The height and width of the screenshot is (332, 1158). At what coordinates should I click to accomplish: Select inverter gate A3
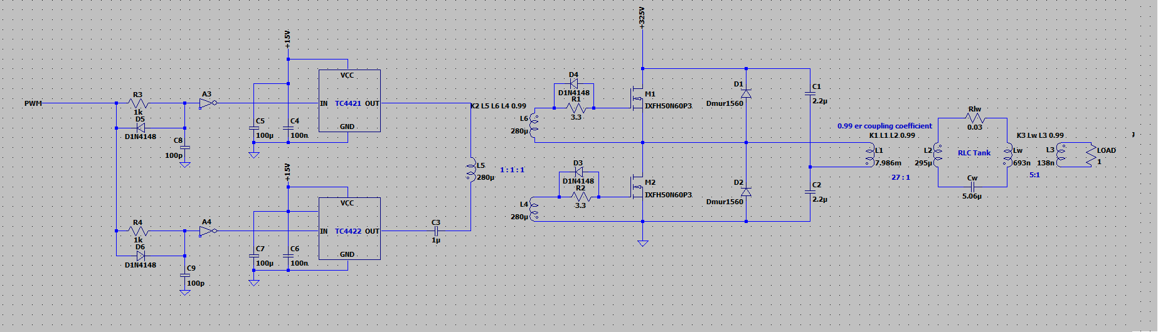(208, 103)
